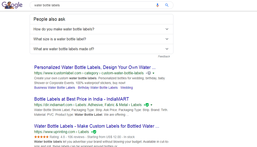Click green shield icon beside uprinting URL

94,132
